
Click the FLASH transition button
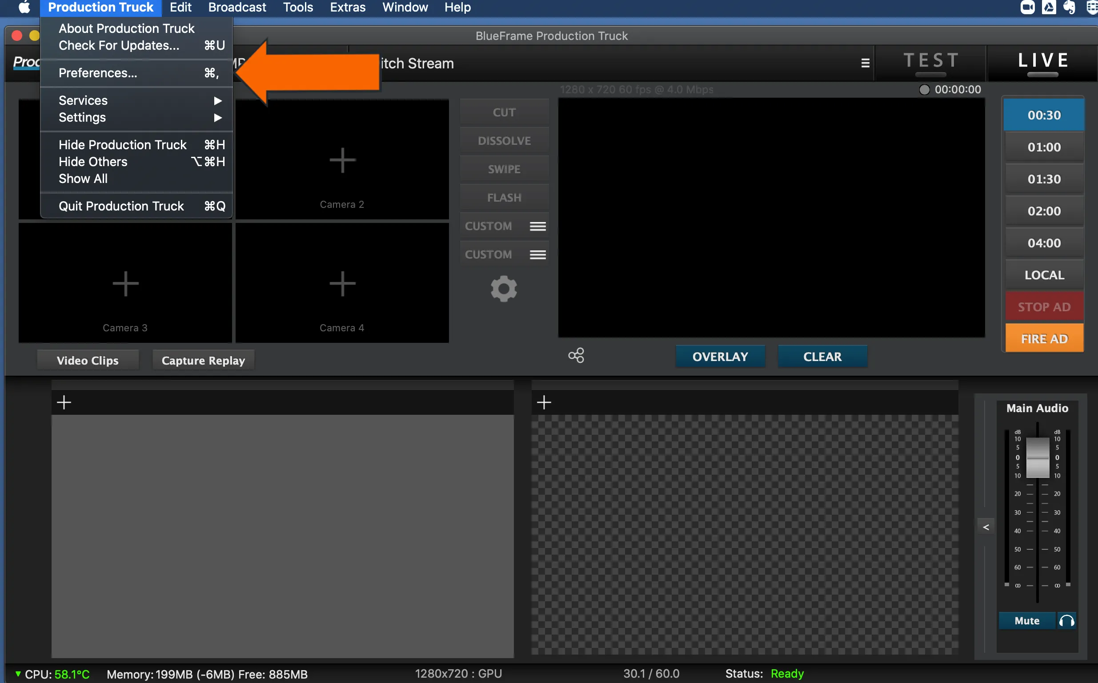coord(504,198)
